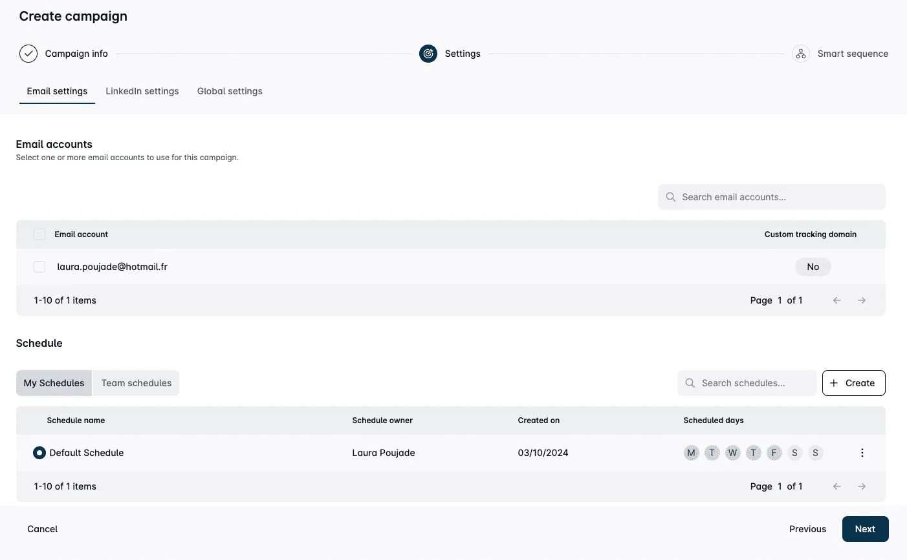The image size is (907, 560).
Task: Click the Scheduled days column header
Action: [714, 420]
